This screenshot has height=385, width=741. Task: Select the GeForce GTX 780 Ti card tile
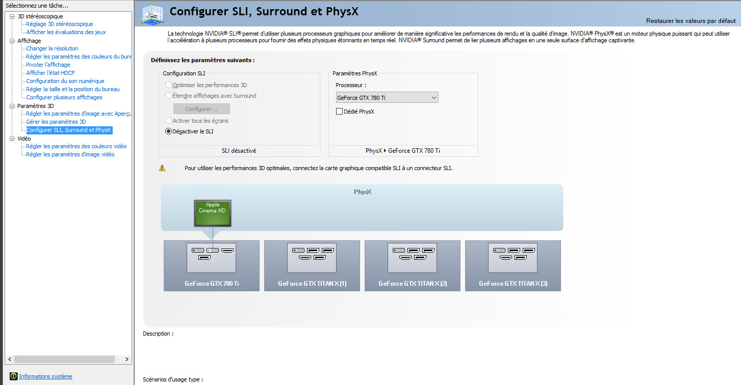point(212,266)
